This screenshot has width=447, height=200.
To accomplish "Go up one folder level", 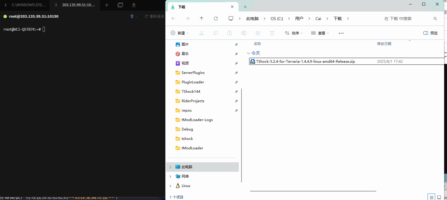I will click(x=202, y=19).
